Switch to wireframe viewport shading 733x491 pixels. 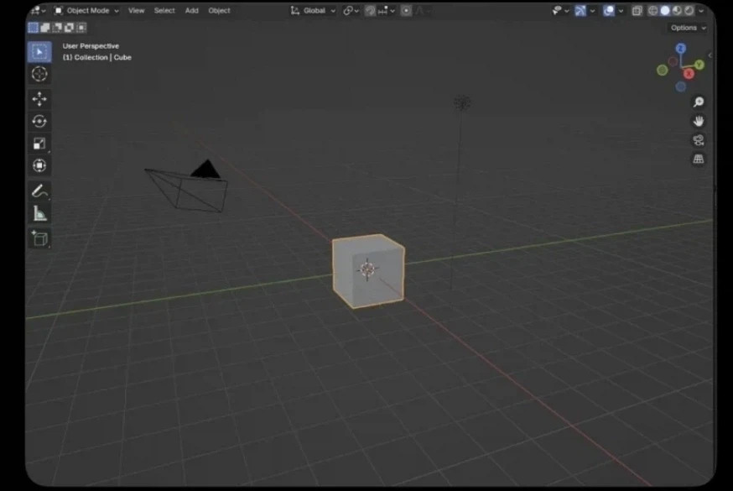pyautogui.click(x=653, y=10)
